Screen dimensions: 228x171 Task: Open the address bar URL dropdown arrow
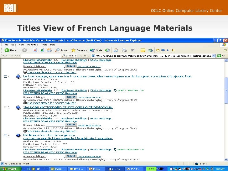(x=214, y=55)
